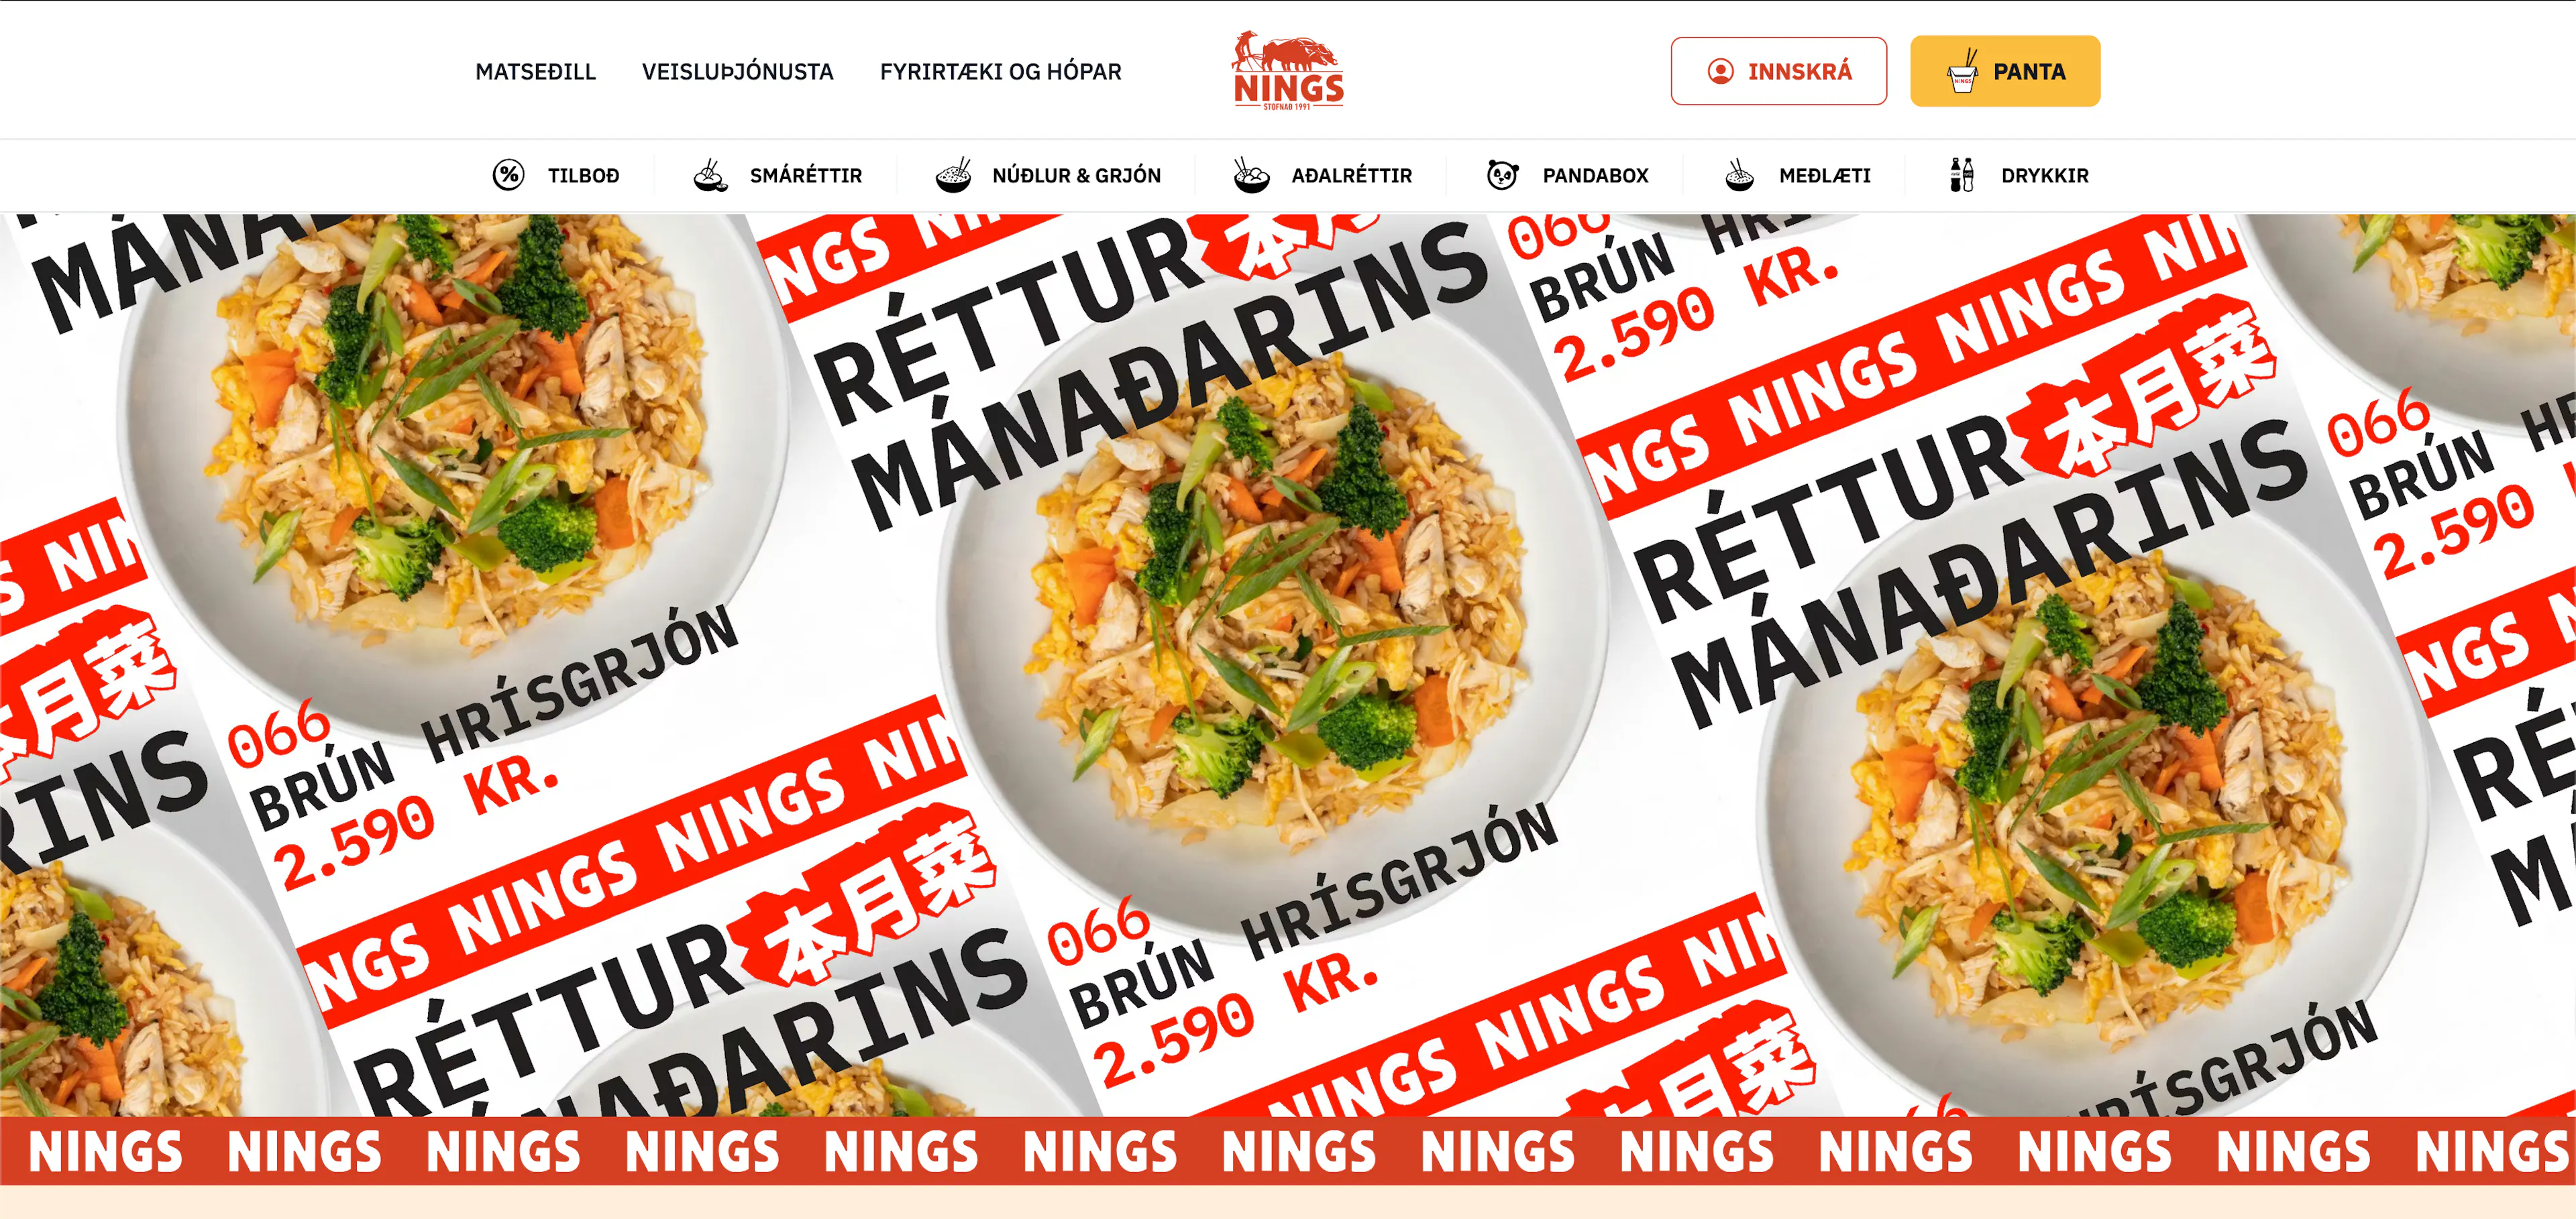Open the Matseðill menu
Image resolution: width=2576 pixels, height=1219 pixels.
coord(535,72)
